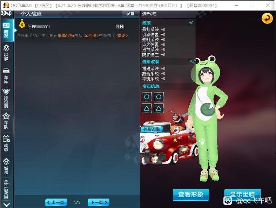
Task: Click the 引擎装置 +0 row
Action: tap(154, 34)
